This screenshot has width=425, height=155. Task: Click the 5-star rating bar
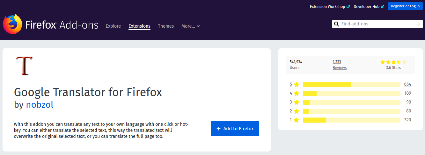pyautogui.click(x=351, y=84)
